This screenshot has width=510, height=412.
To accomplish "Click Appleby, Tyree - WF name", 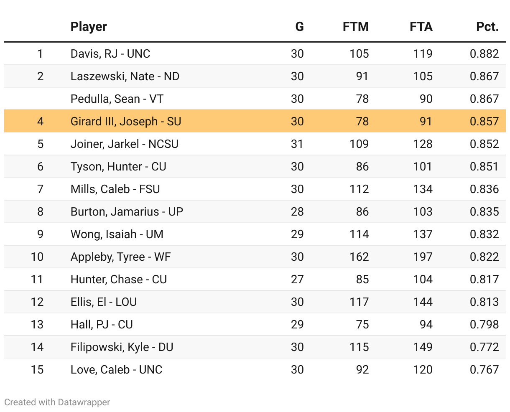I will click(121, 257).
